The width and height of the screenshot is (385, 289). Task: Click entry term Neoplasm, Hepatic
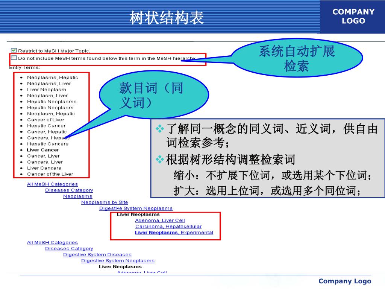(x=51, y=114)
